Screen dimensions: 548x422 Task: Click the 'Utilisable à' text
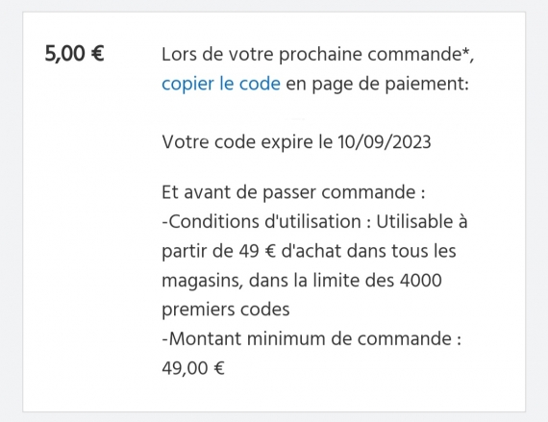coord(422,221)
